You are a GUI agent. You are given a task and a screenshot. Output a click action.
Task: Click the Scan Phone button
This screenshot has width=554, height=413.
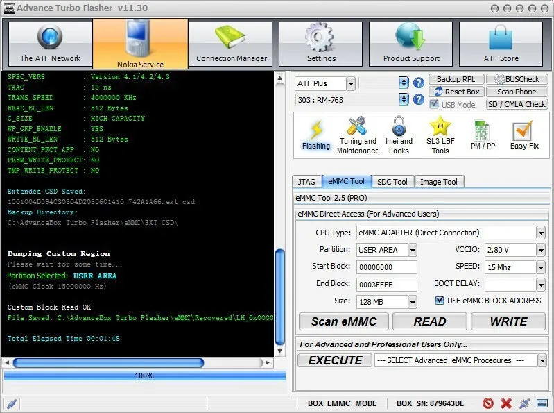(x=517, y=92)
